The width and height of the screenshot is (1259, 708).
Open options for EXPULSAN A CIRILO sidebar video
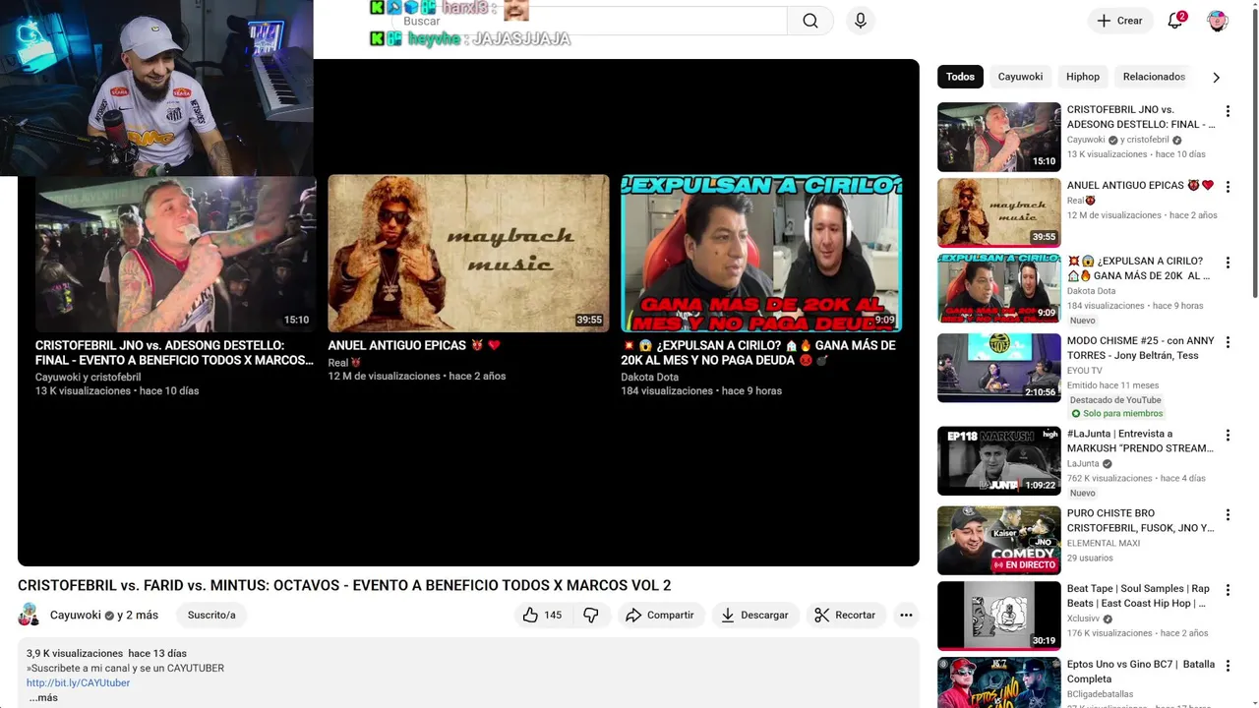click(x=1228, y=263)
